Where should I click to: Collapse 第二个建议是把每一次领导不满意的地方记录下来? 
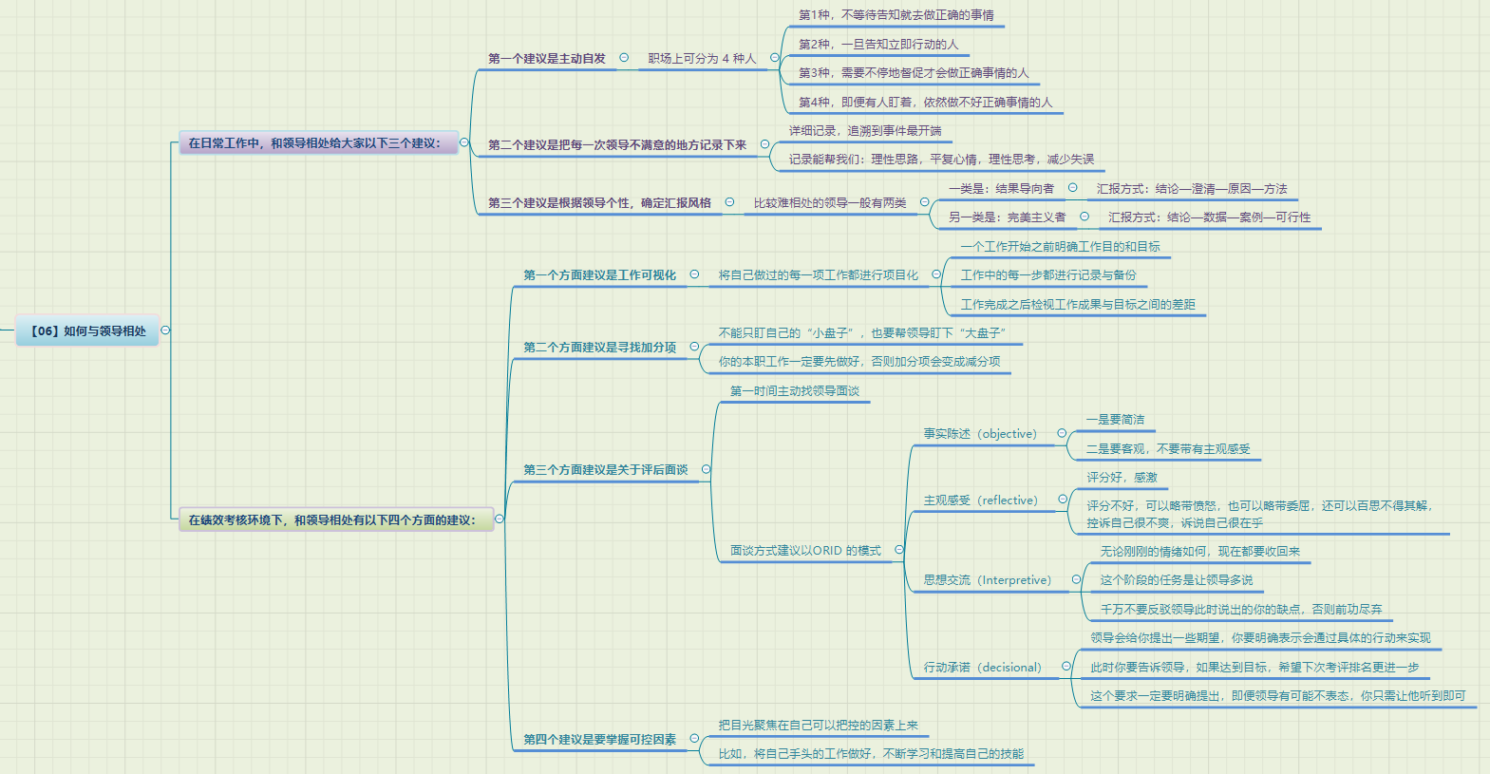pos(764,144)
